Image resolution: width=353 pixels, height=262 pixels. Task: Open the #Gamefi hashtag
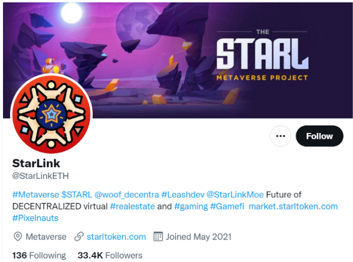point(227,206)
